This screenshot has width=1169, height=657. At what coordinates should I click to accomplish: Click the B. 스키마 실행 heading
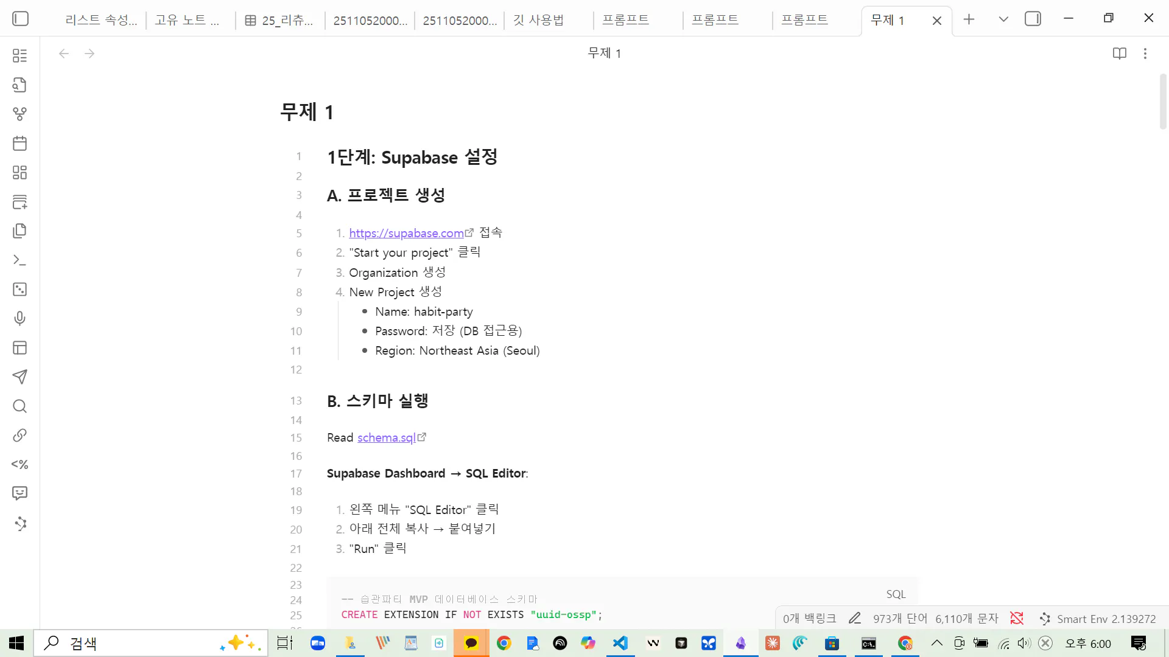point(377,401)
